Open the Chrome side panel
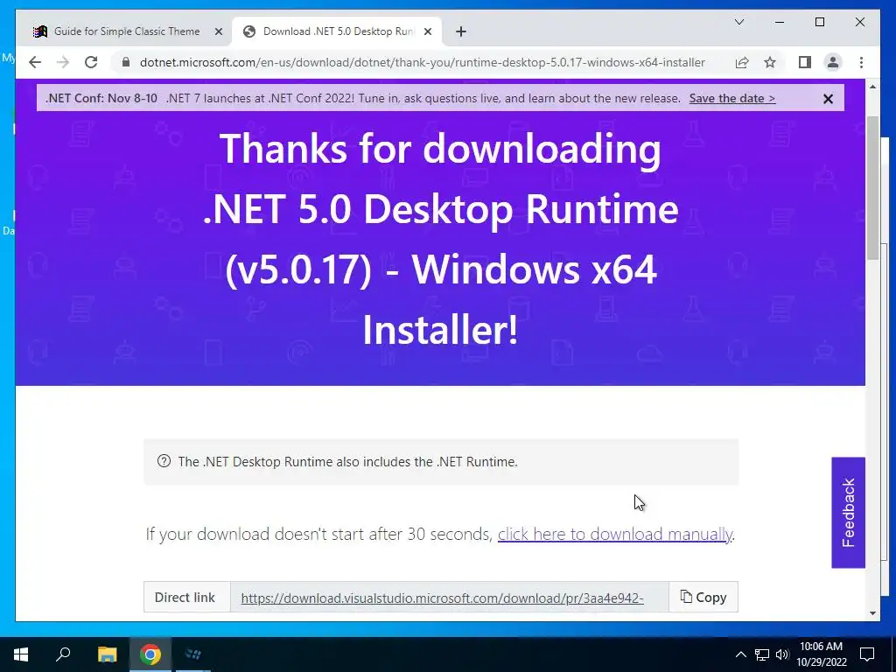 pyautogui.click(x=805, y=62)
